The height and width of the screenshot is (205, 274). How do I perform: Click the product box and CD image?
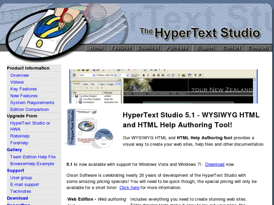pos(90,129)
